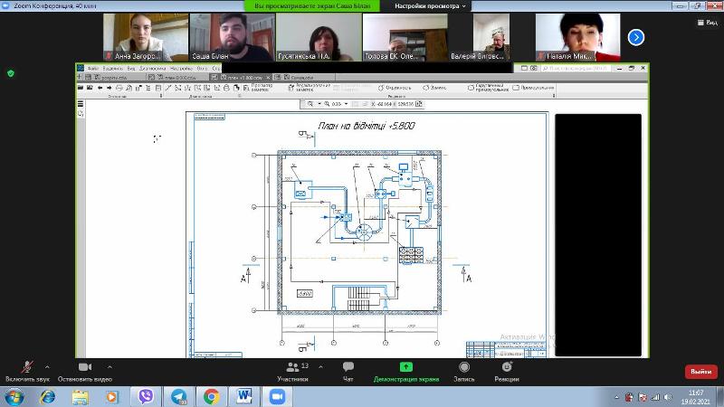Change layout using Вид button
Screen dimensions: 724x407
tap(707, 22)
